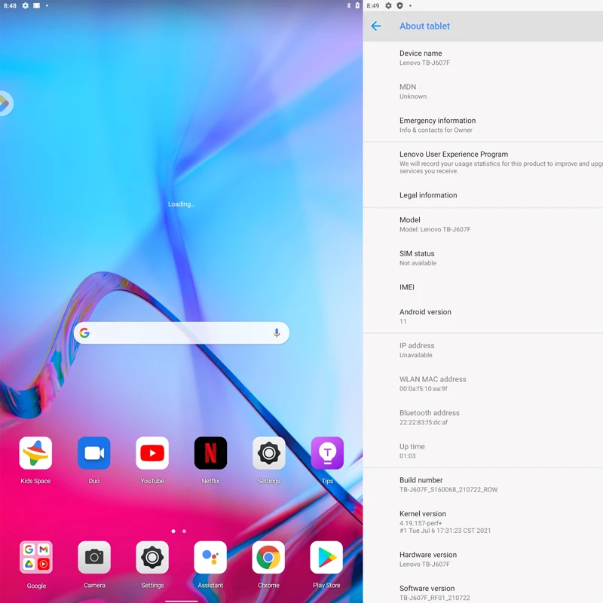Open the Play Store app
Viewport: 603px width, 603px height.
click(x=326, y=558)
